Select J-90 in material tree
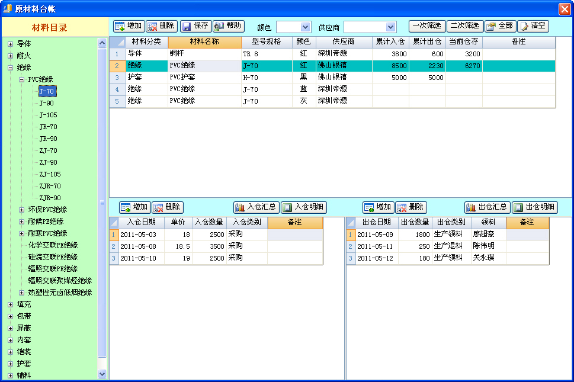 [47, 103]
